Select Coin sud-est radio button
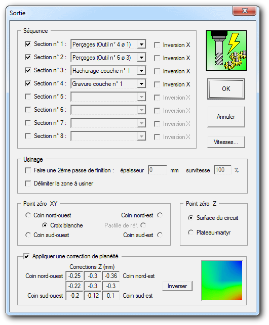The height and width of the screenshot is (325, 269). pos(160,235)
